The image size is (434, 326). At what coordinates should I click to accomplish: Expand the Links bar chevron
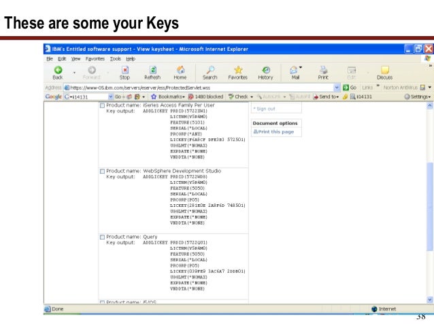pyautogui.click(x=378, y=86)
